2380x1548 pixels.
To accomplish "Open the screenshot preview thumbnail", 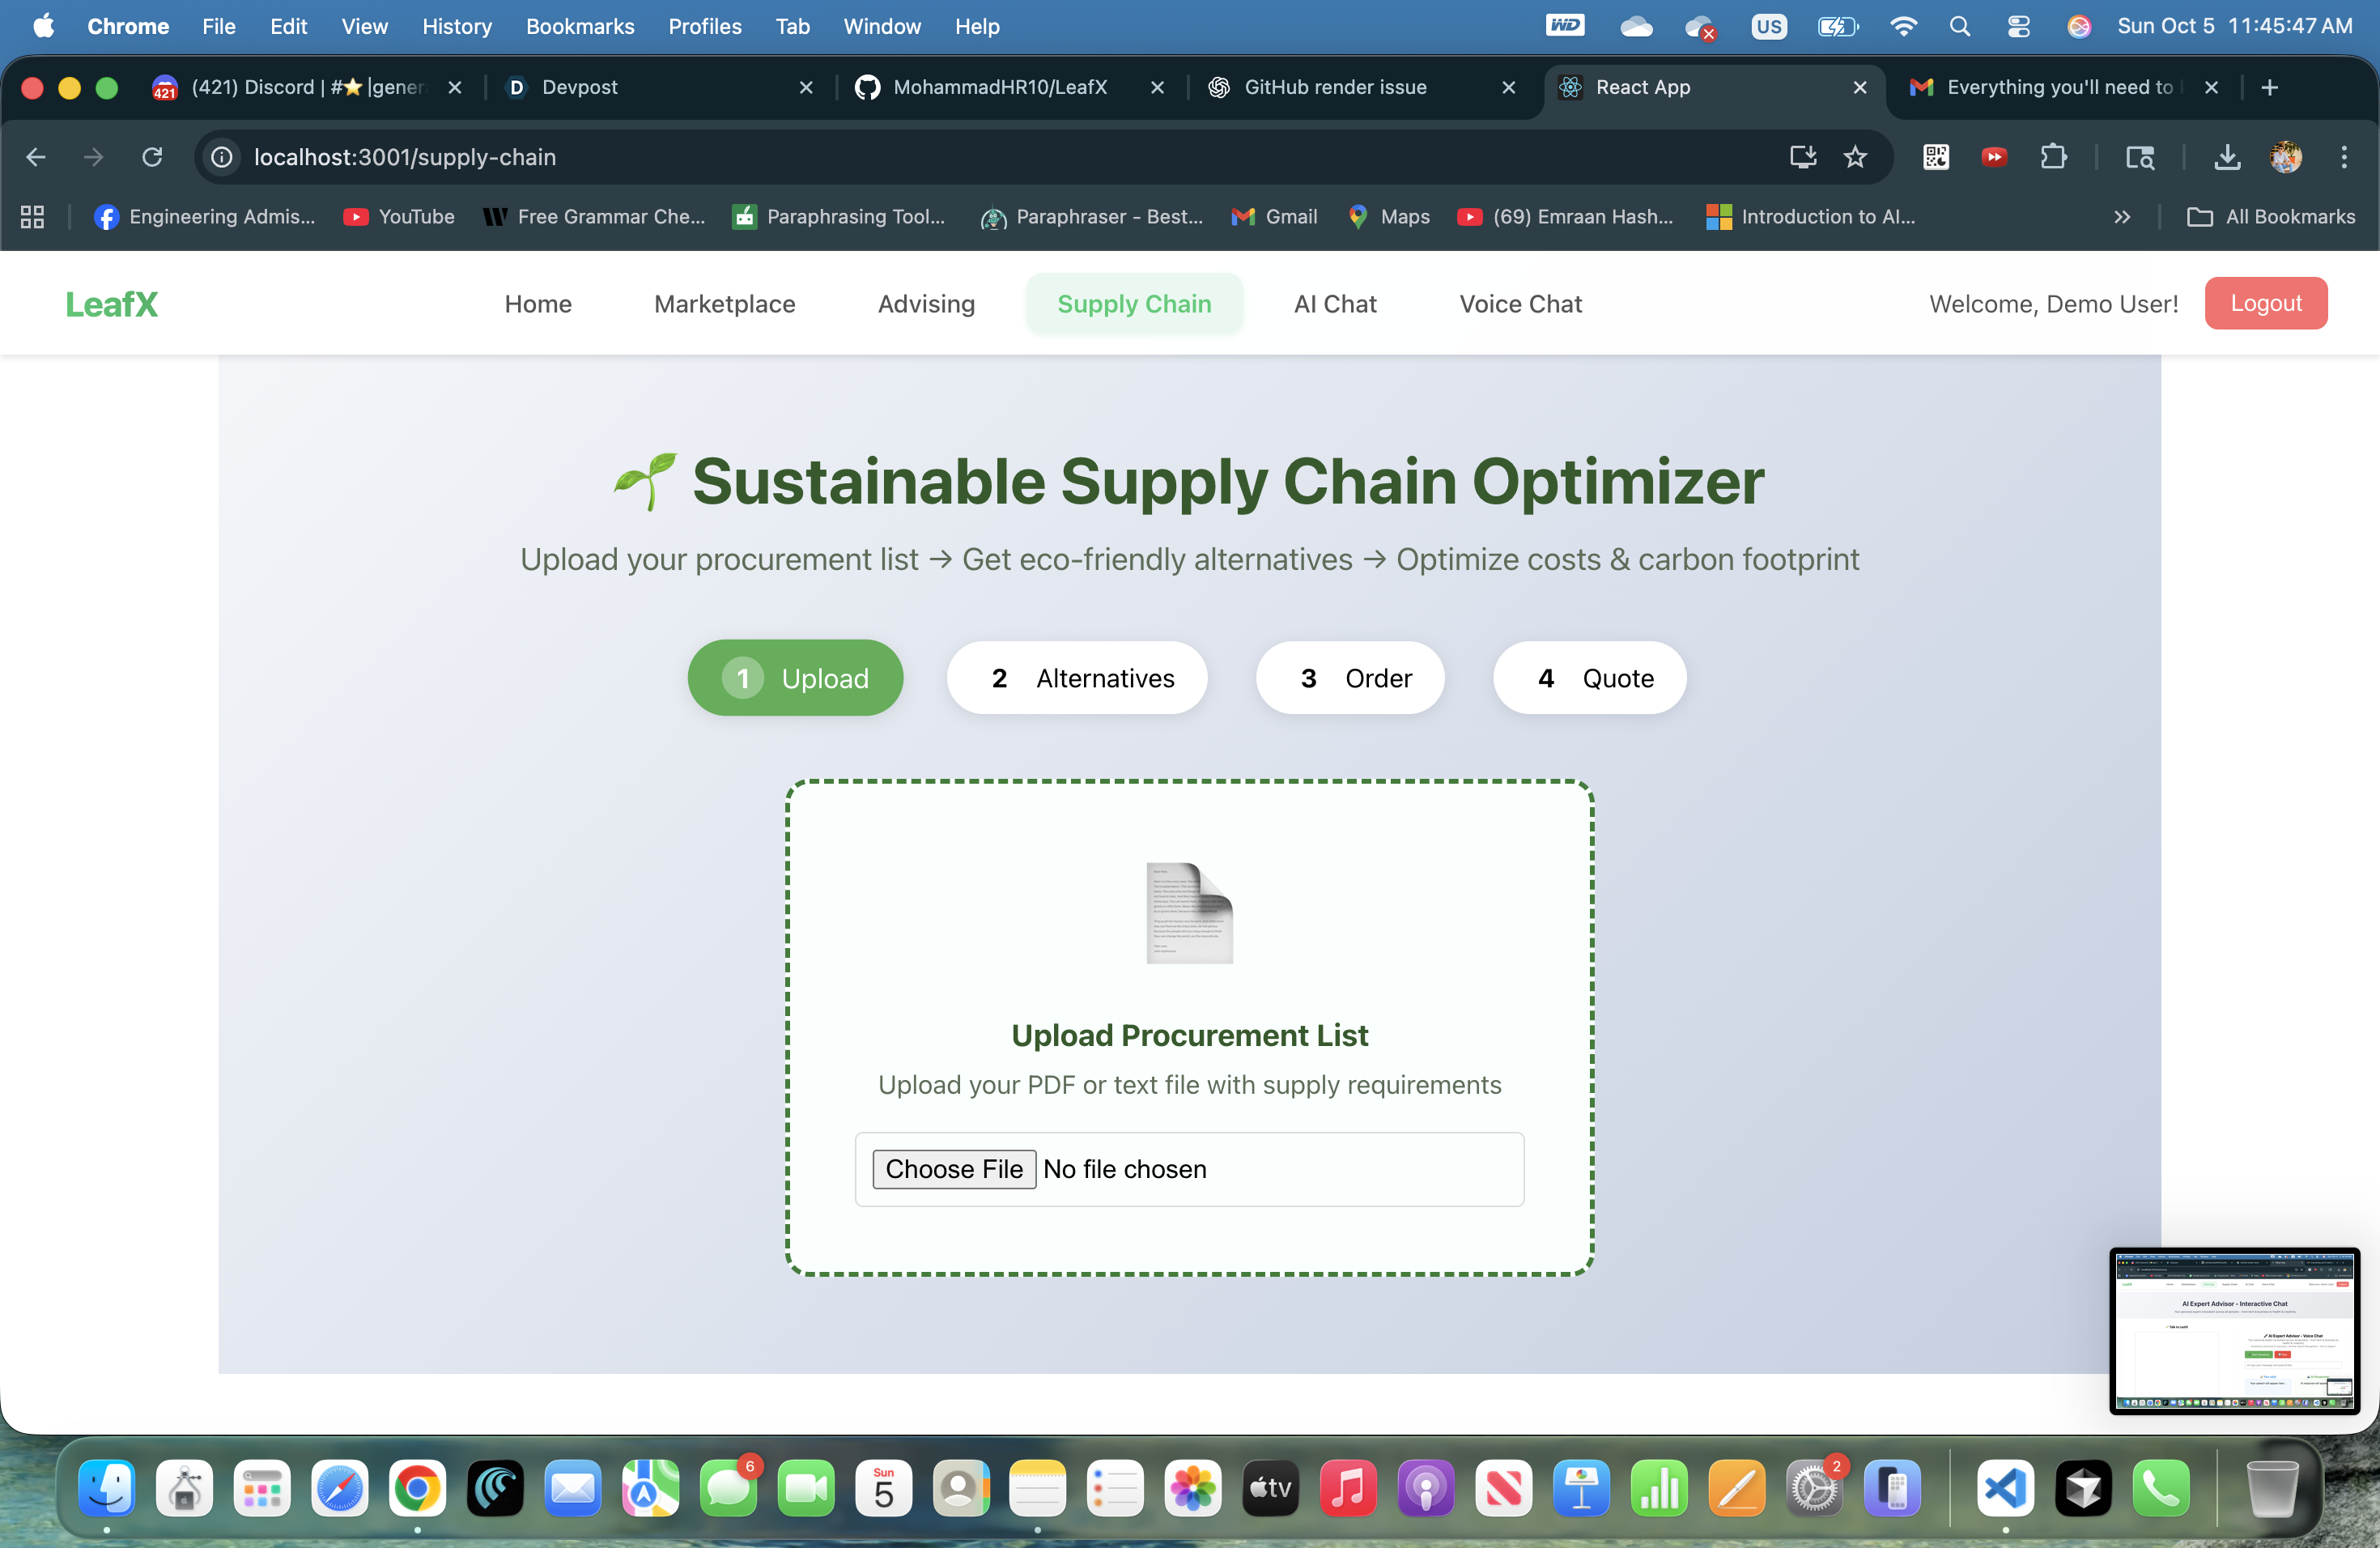I will point(2234,1330).
